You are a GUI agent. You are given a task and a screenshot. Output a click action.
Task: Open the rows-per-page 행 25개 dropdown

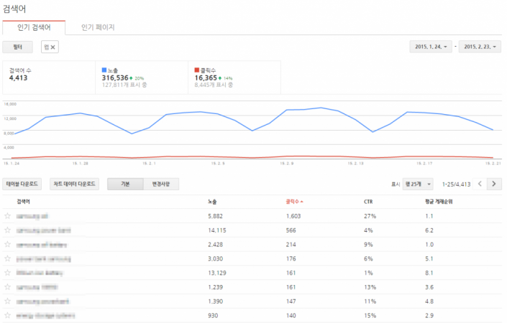[418, 184]
